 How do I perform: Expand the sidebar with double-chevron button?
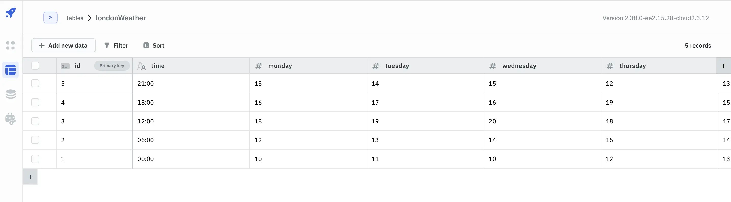tap(50, 18)
